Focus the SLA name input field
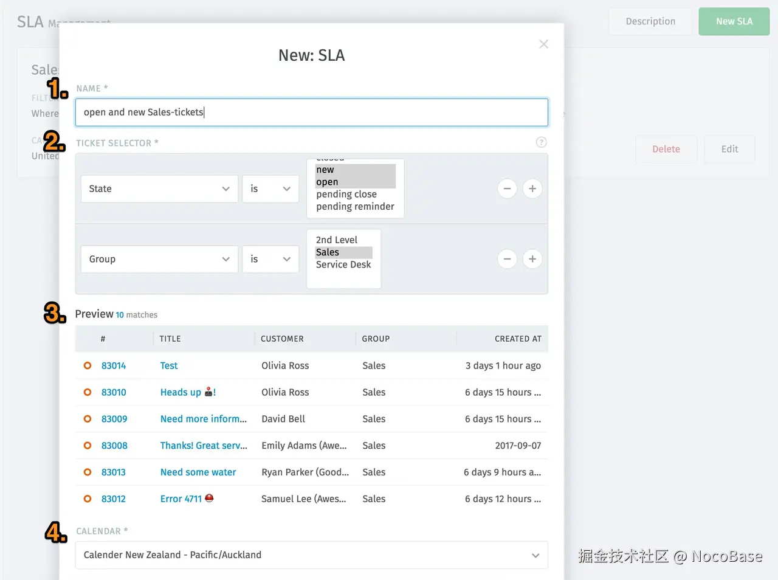778x580 pixels. pos(312,112)
